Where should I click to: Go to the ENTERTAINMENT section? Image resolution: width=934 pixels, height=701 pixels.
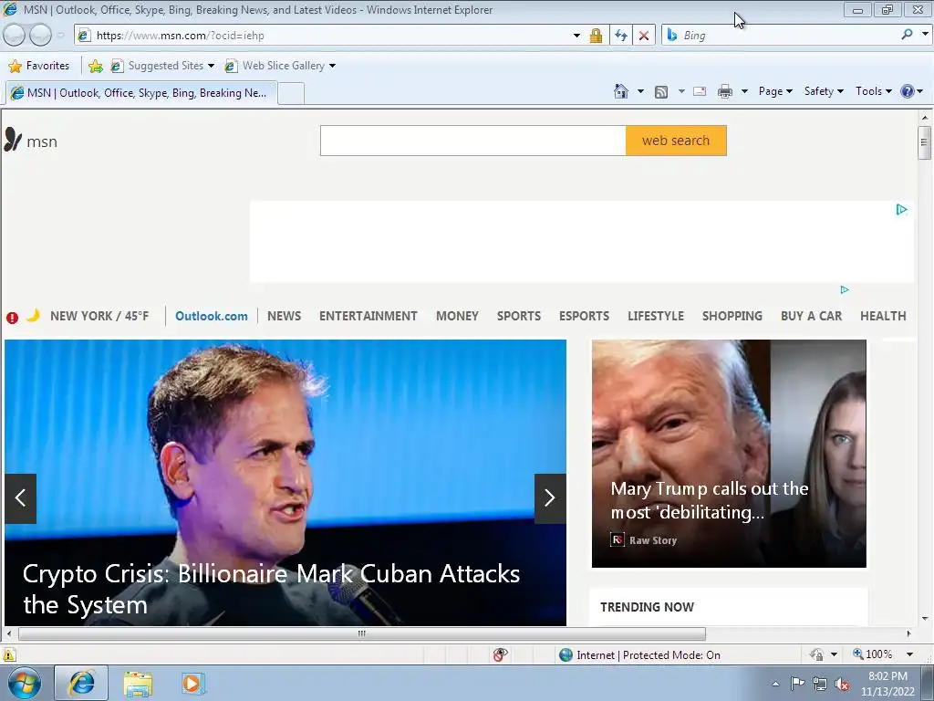(368, 316)
